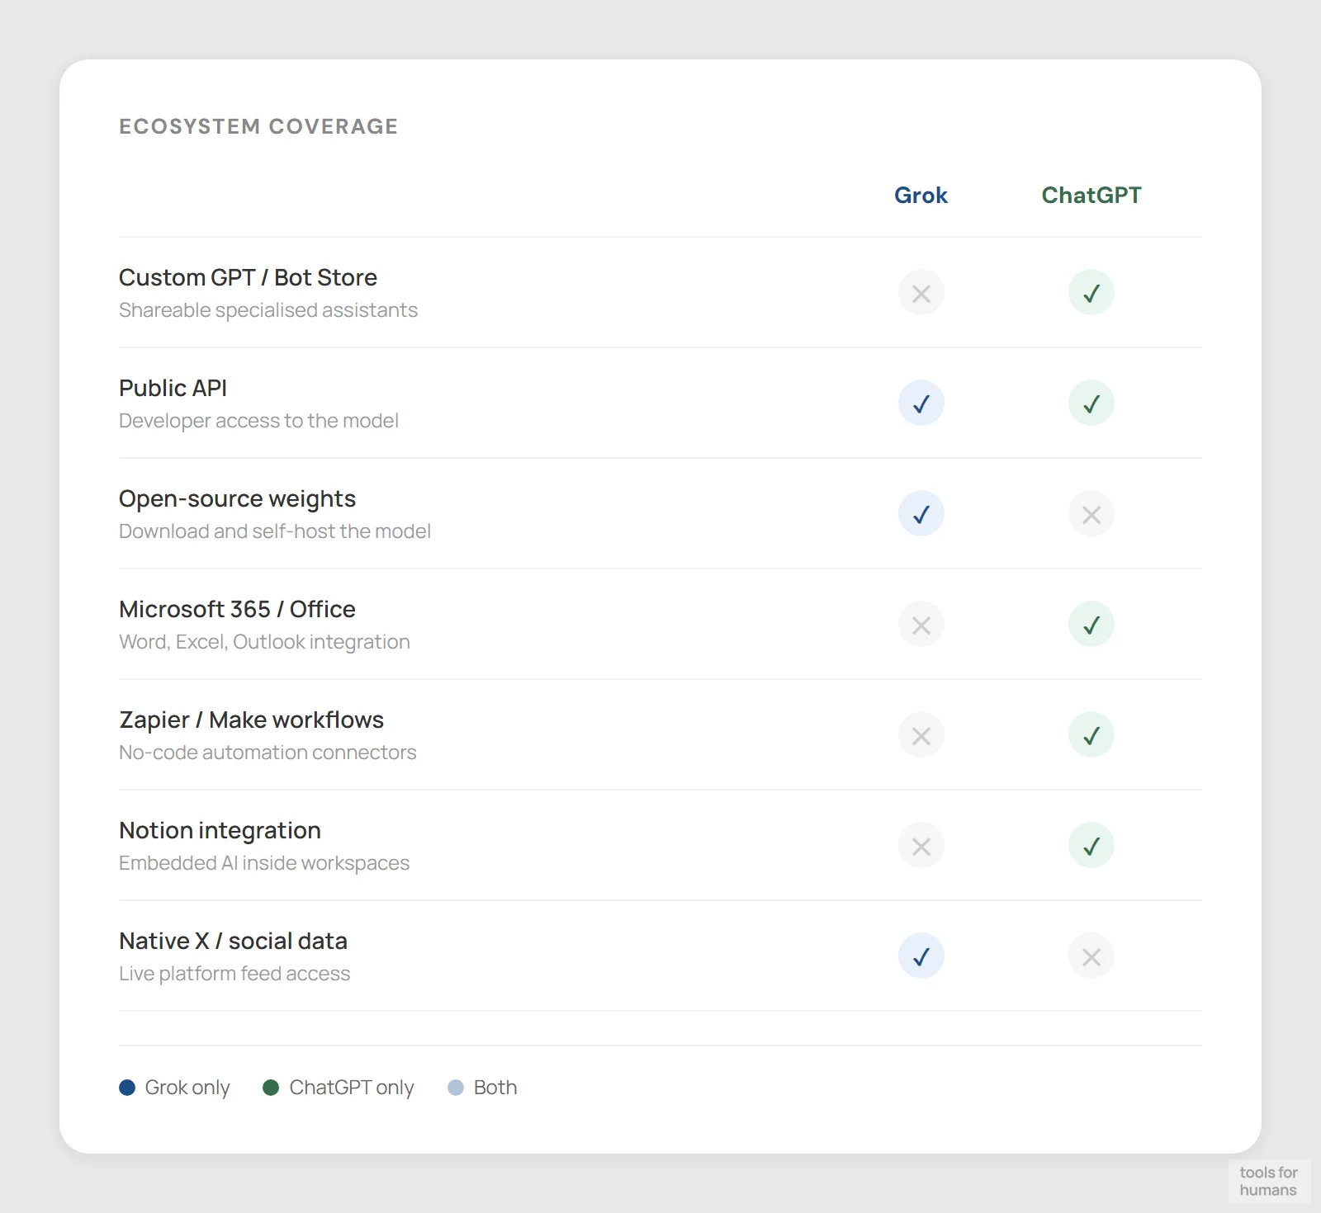Select the checkmark for Grok Open-source weights
Screen dimensions: 1321x1213
coord(921,513)
